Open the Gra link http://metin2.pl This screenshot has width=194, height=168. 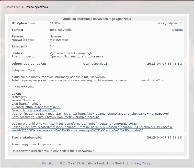[x=31, y=104]
